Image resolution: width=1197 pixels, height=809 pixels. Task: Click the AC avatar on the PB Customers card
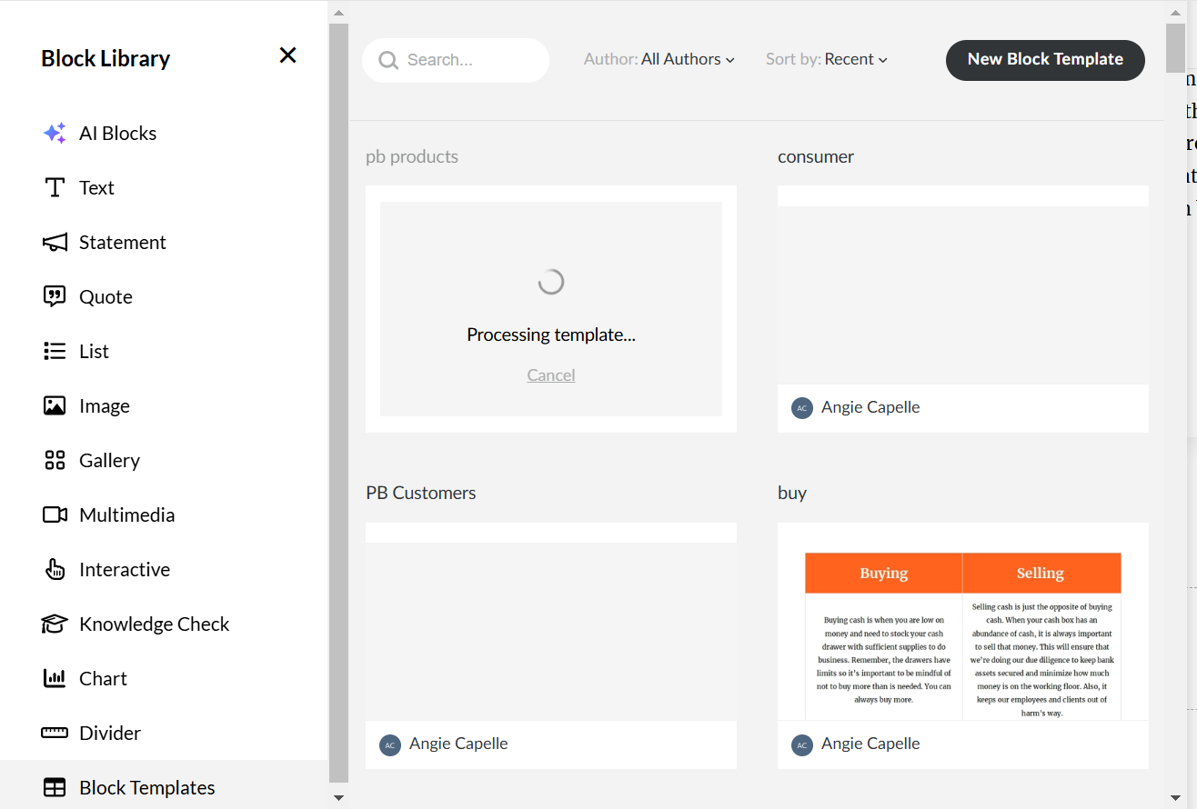pyautogui.click(x=389, y=745)
